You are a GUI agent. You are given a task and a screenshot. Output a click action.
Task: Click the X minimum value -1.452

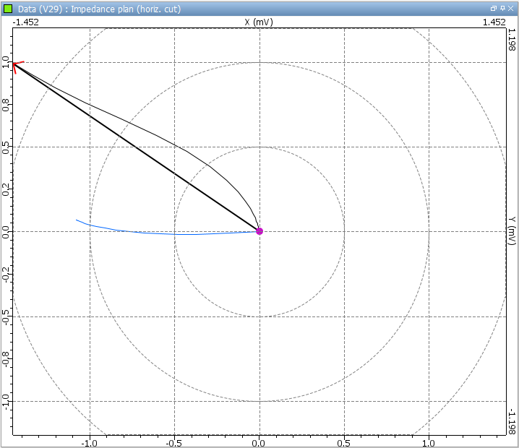(x=26, y=22)
